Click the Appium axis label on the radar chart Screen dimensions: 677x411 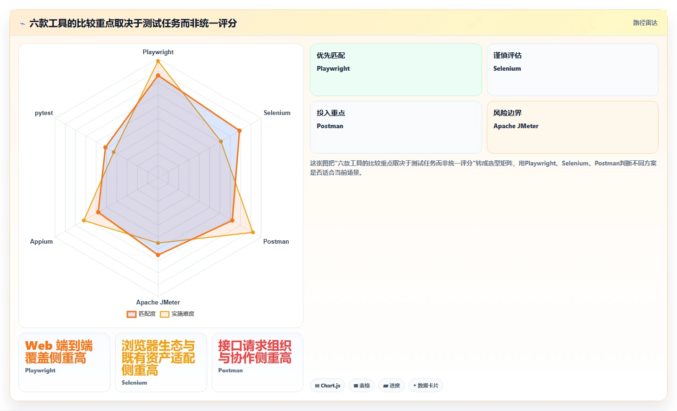coord(42,241)
